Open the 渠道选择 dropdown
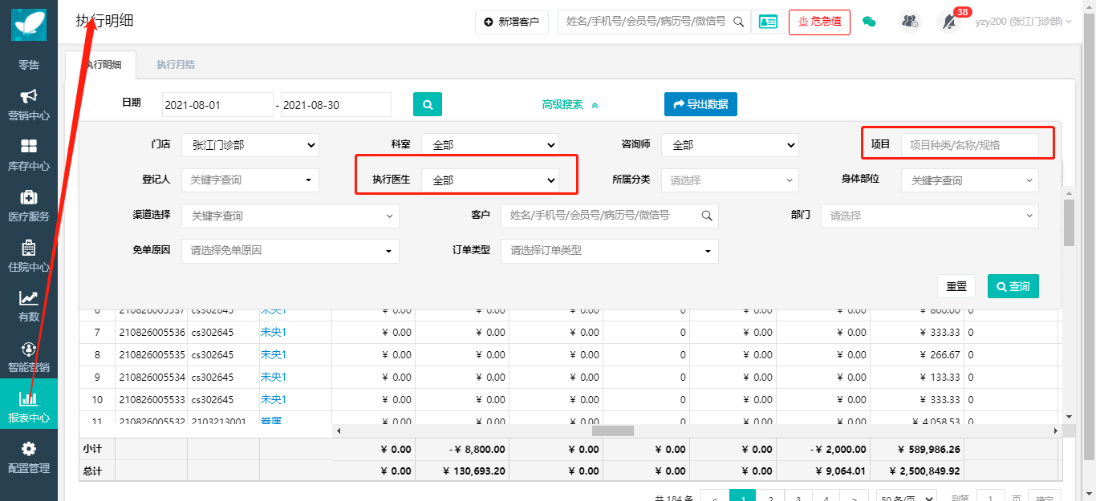 (x=290, y=216)
